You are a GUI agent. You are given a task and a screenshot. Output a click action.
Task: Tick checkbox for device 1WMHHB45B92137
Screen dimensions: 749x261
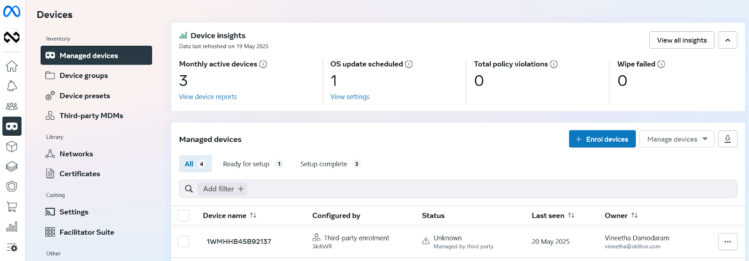(184, 241)
